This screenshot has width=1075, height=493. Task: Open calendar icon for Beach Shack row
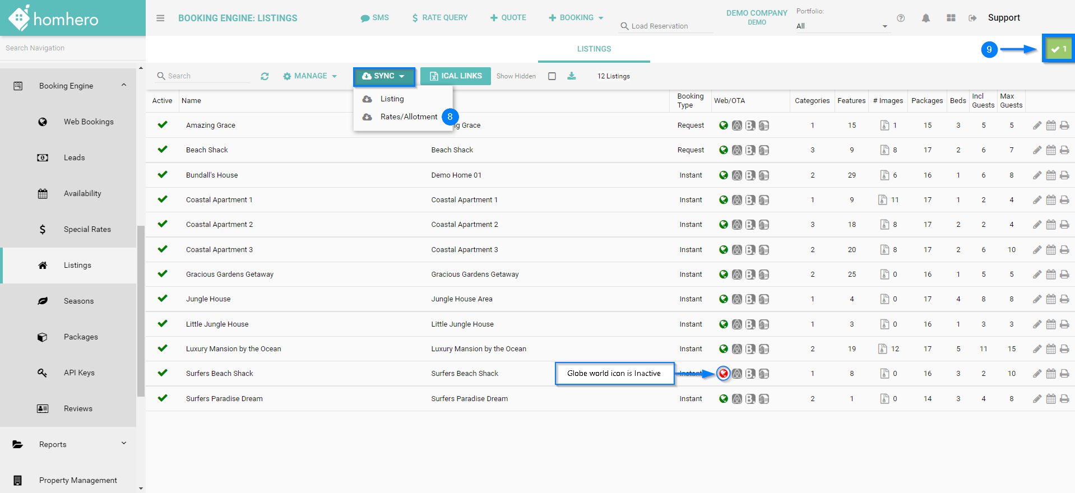pos(1051,150)
